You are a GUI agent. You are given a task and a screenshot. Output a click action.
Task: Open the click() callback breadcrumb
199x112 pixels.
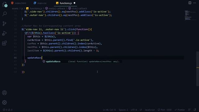78,8
